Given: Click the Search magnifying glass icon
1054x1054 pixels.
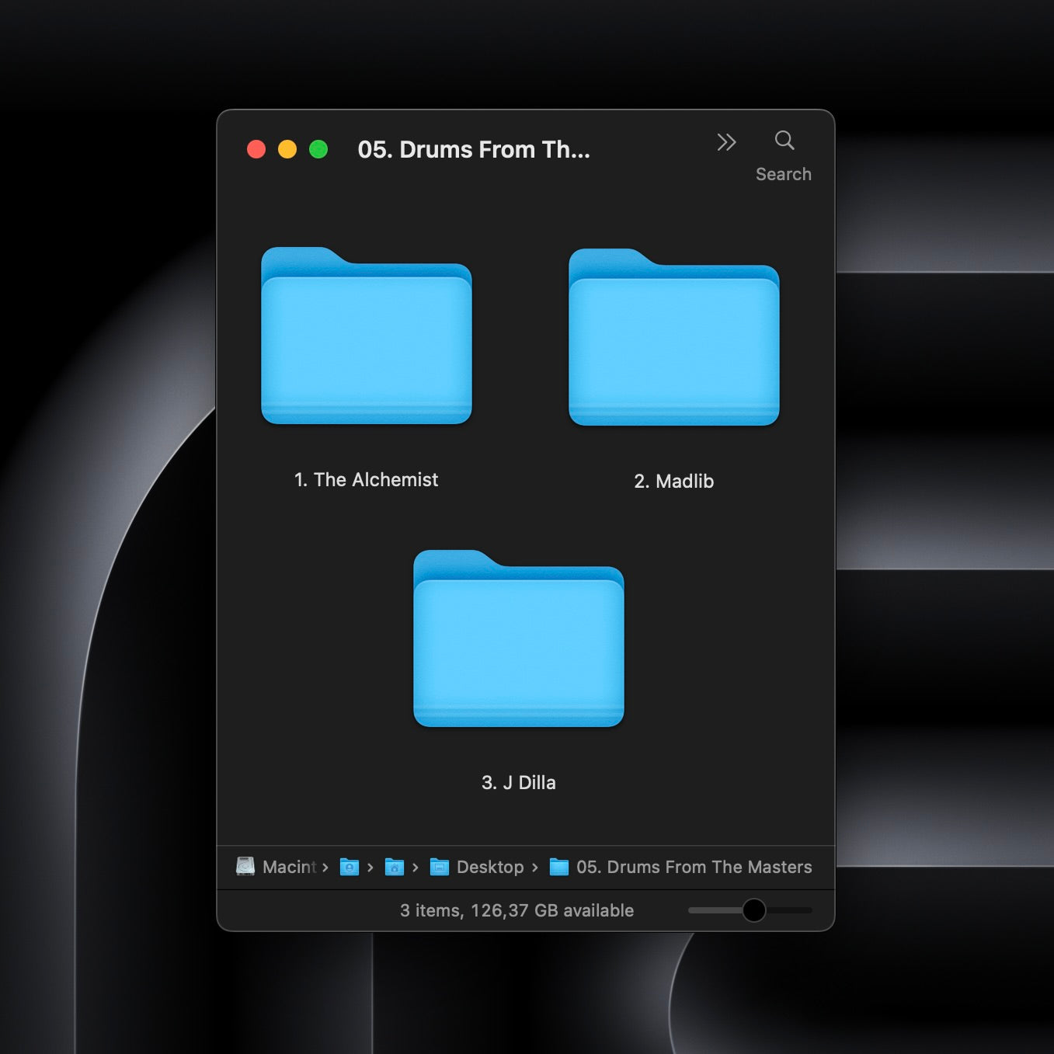Looking at the screenshot, I should (784, 141).
